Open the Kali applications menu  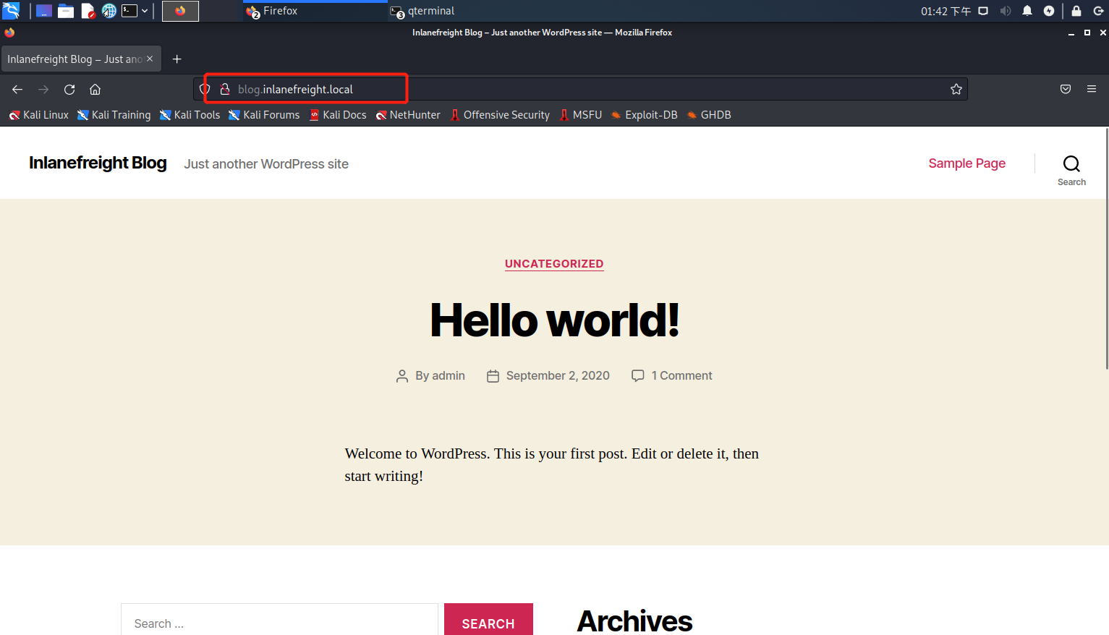11,11
